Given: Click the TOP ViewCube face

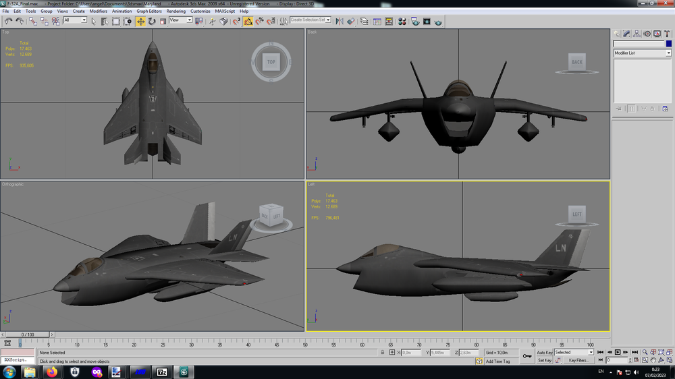Looking at the screenshot, I should click(271, 62).
